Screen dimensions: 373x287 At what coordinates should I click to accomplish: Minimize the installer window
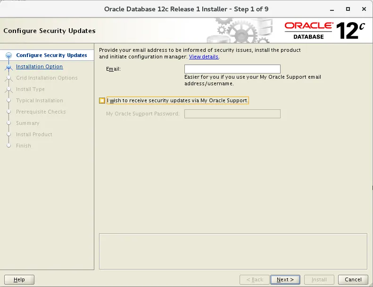coord(332,9)
